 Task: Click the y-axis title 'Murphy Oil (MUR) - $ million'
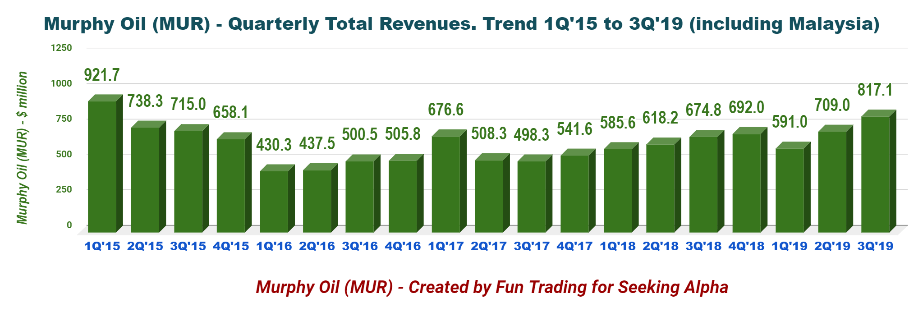click(x=22, y=147)
